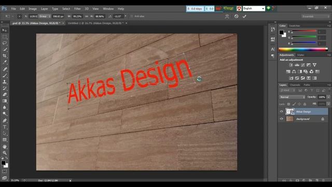Toggle lock transparent pixels
This screenshot has height=187, width=332.
coord(288,104)
